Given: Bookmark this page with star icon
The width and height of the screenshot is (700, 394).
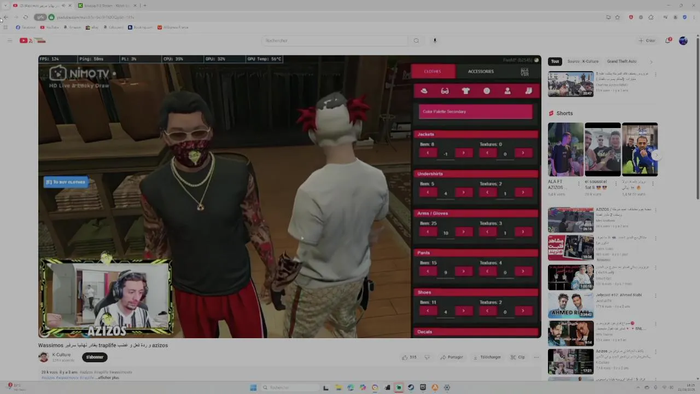Looking at the screenshot, I should pos(617,17).
